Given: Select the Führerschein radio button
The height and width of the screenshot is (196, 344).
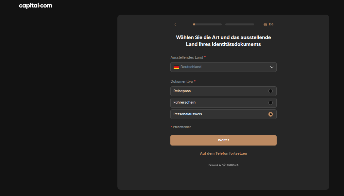Looking at the screenshot, I should [x=270, y=102].
